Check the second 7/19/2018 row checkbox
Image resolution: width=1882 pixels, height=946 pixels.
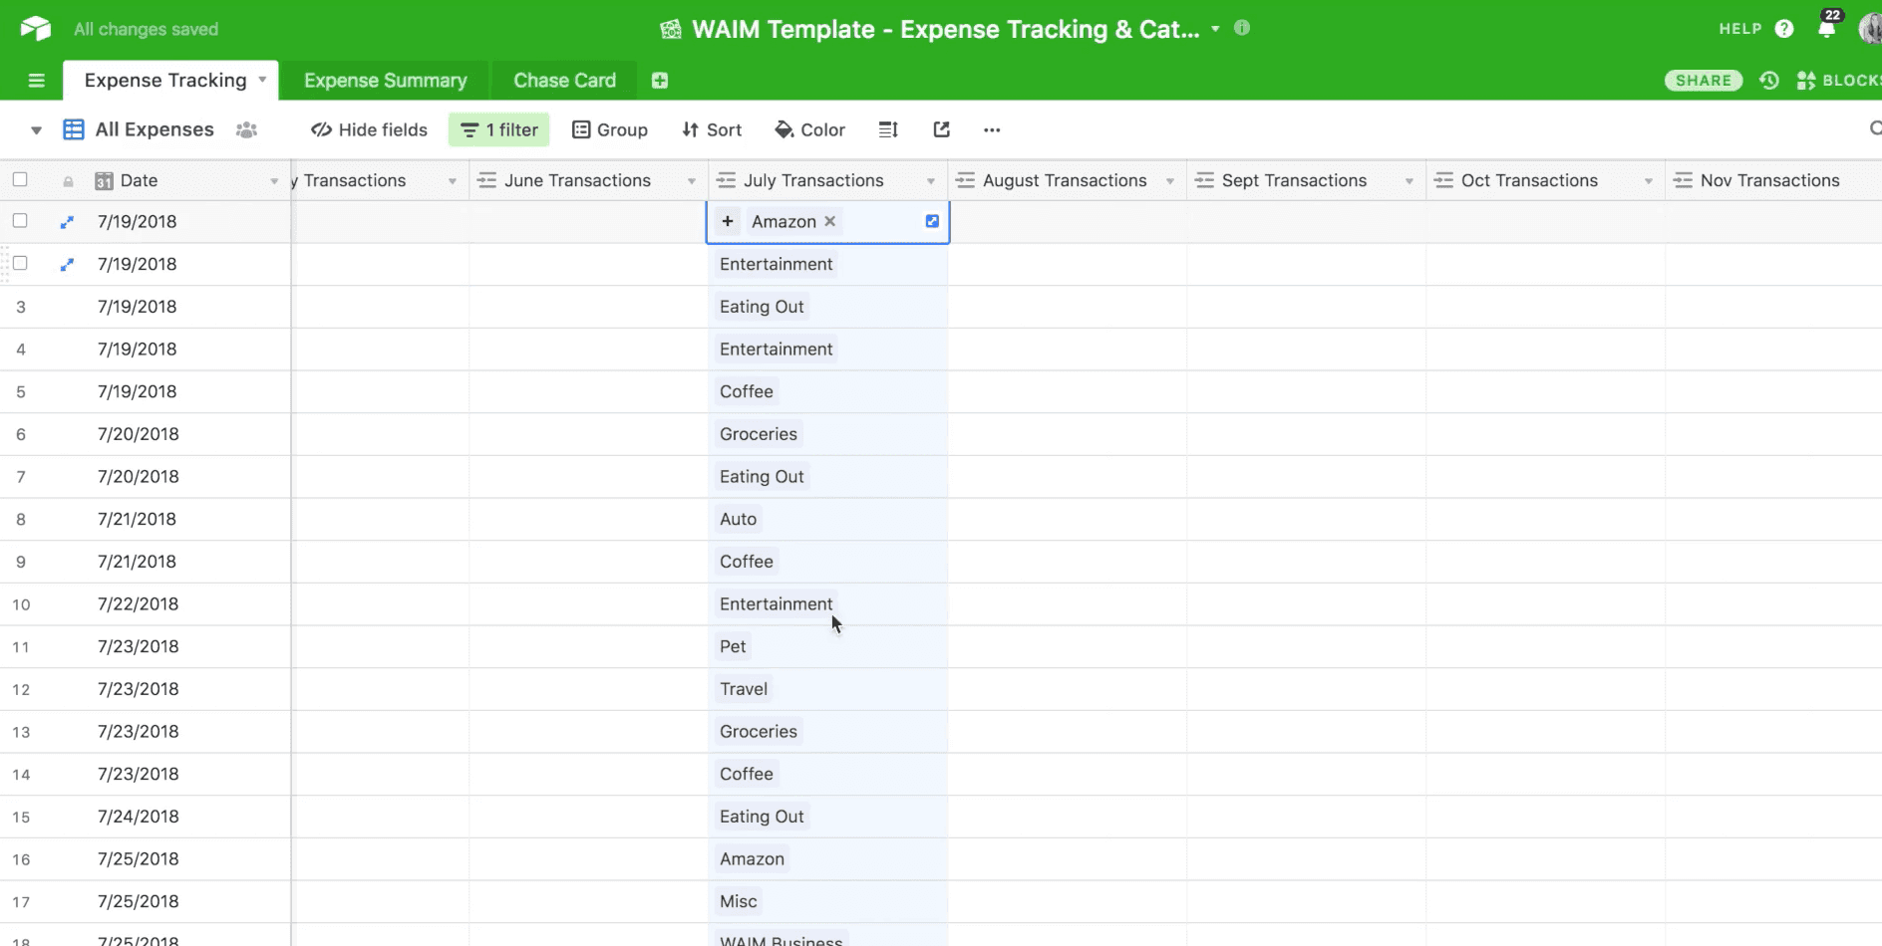pos(20,263)
